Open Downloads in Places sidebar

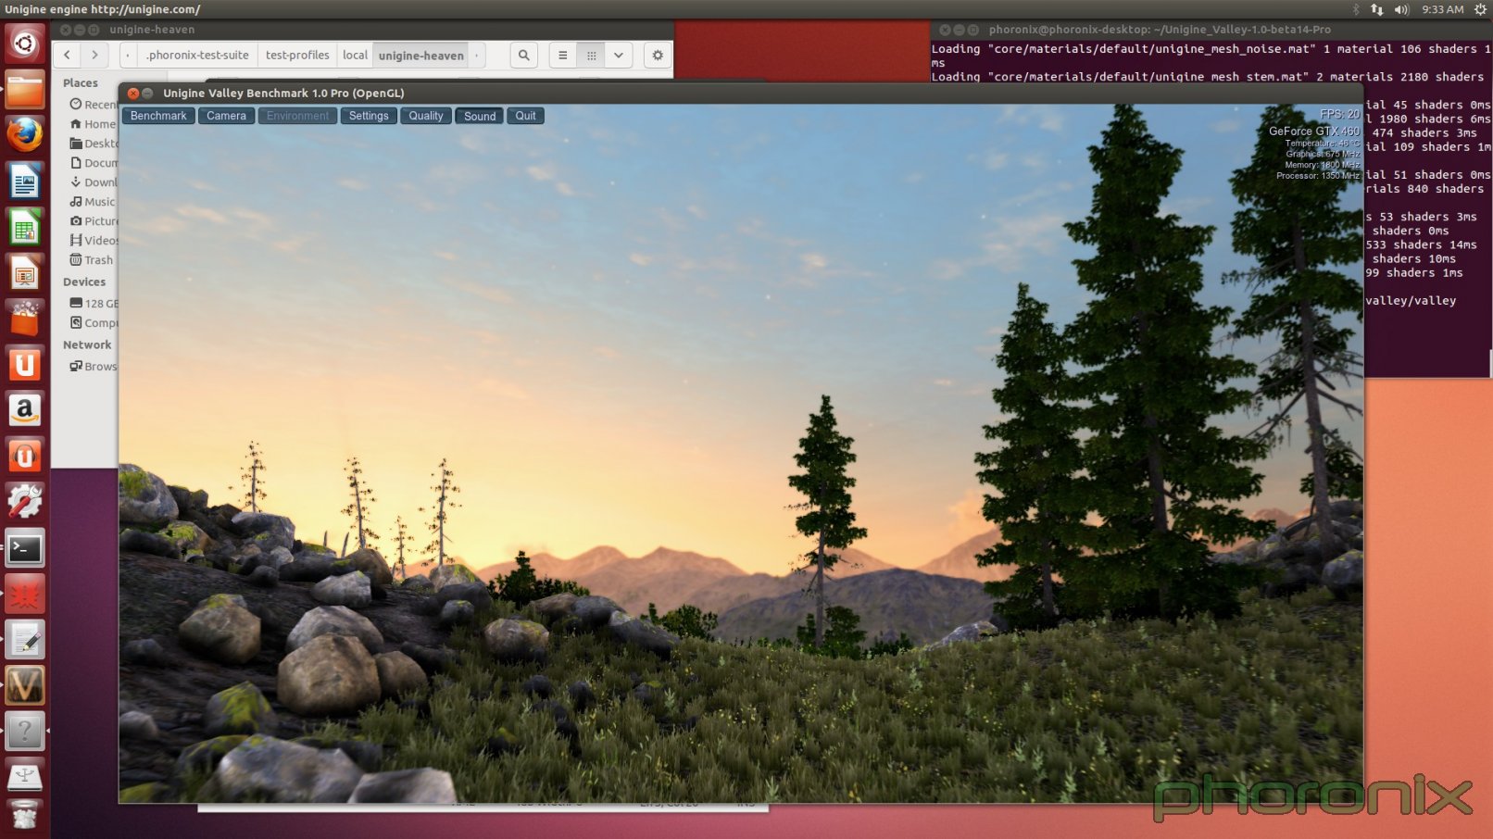[x=94, y=182]
